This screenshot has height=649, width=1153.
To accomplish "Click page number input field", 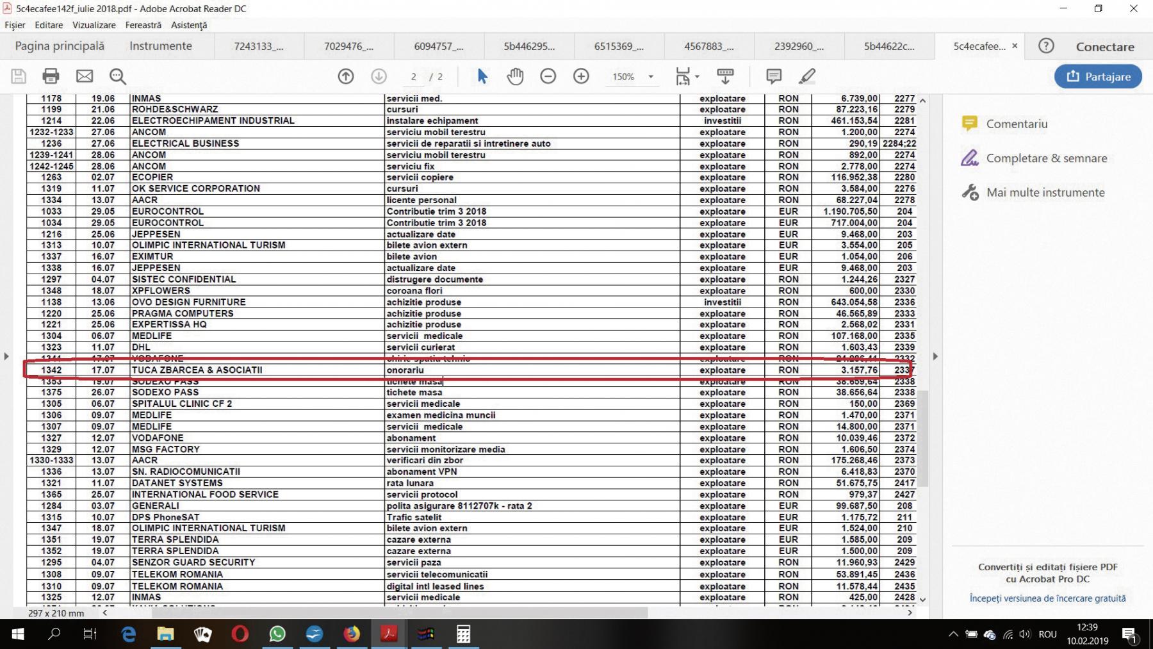I will pyautogui.click(x=414, y=76).
